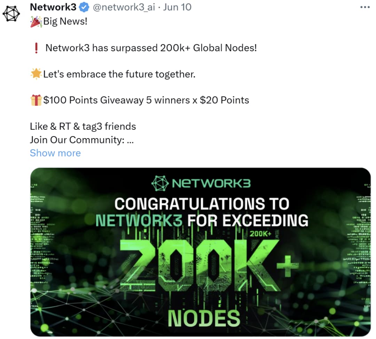
Task: Click the party popper emoji
Action: click(36, 21)
